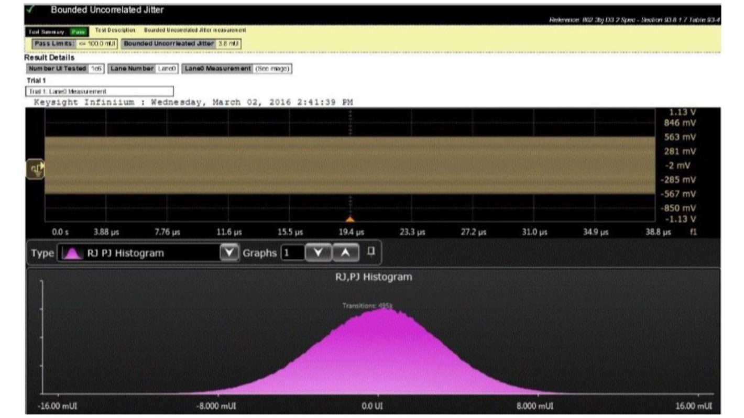Increase graph count with the up arrow

[x=345, y=253]
